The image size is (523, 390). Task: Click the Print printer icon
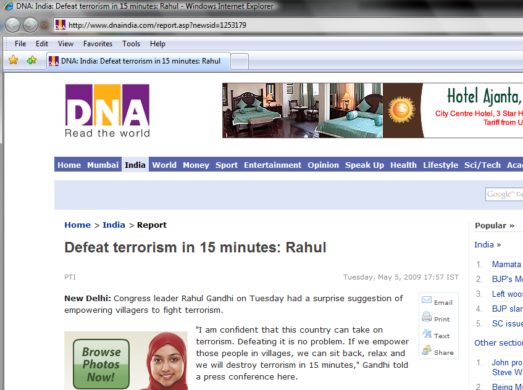427,317
